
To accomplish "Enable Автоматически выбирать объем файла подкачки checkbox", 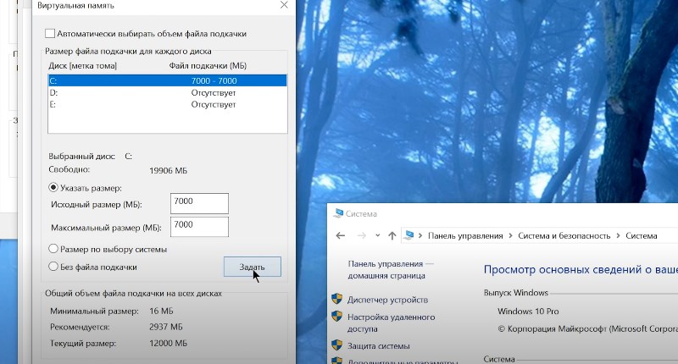I will point(49,34).
